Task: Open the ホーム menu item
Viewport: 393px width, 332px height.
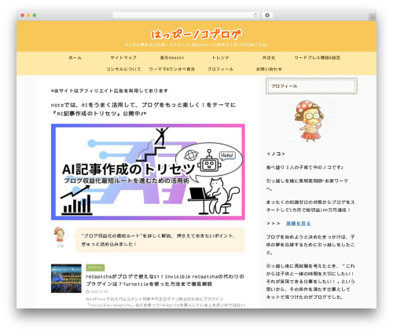Action: pos(75,58)
